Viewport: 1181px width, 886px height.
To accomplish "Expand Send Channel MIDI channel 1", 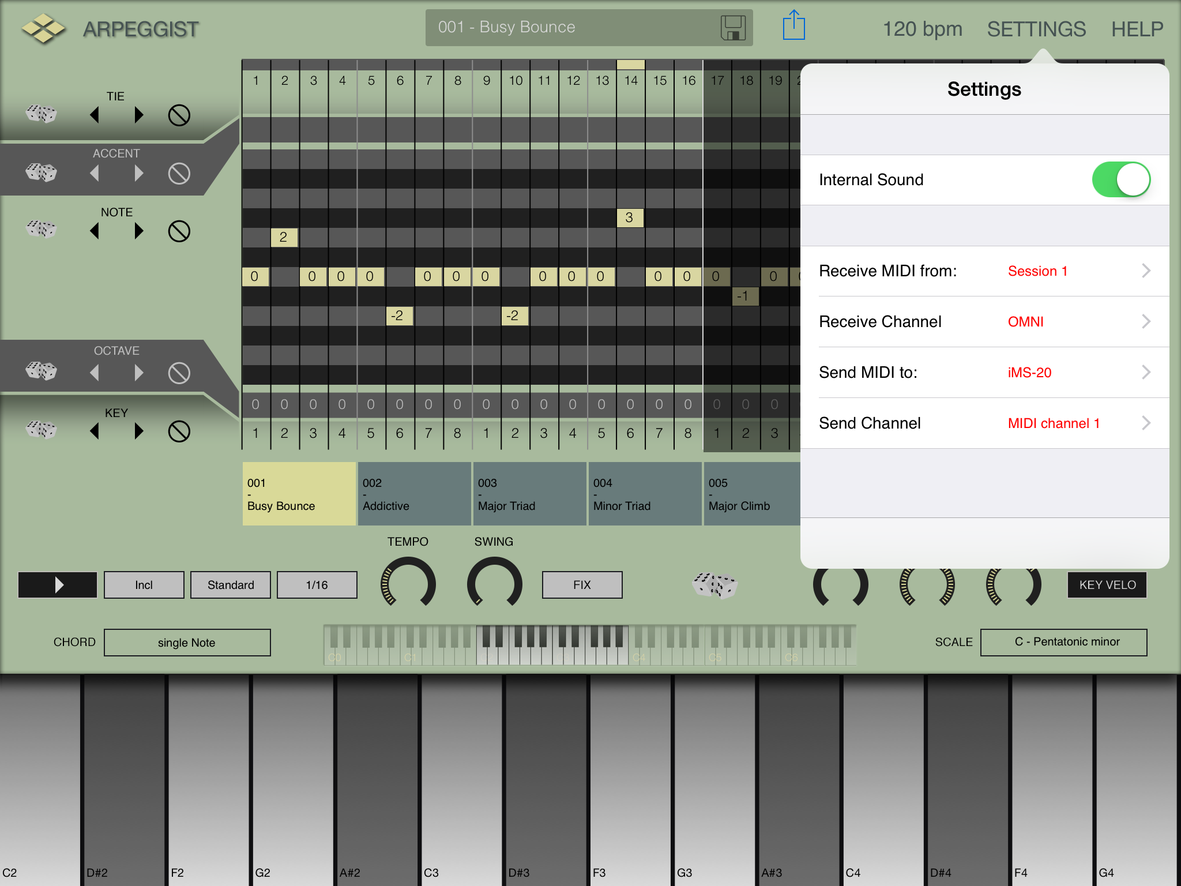I will tap(984, 423).
